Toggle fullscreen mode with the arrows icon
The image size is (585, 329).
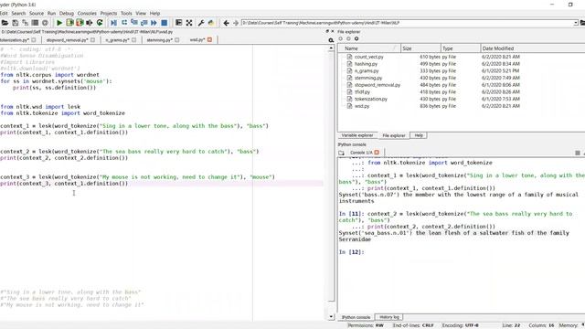click(x=189, y=23)
